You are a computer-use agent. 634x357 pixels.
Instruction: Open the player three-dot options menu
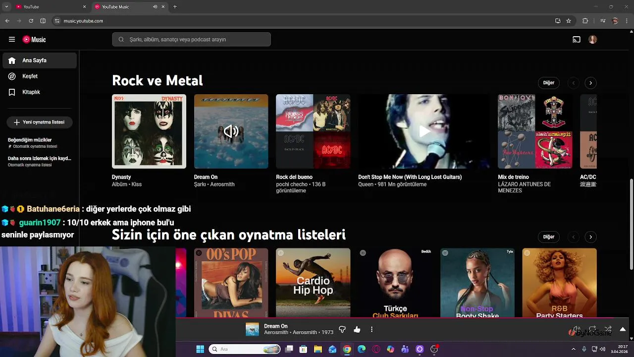[371, 329]
